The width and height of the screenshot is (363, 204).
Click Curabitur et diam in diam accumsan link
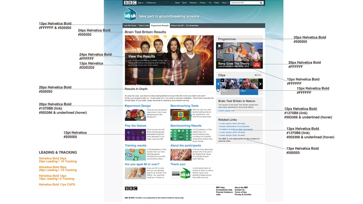coord(236,129)
